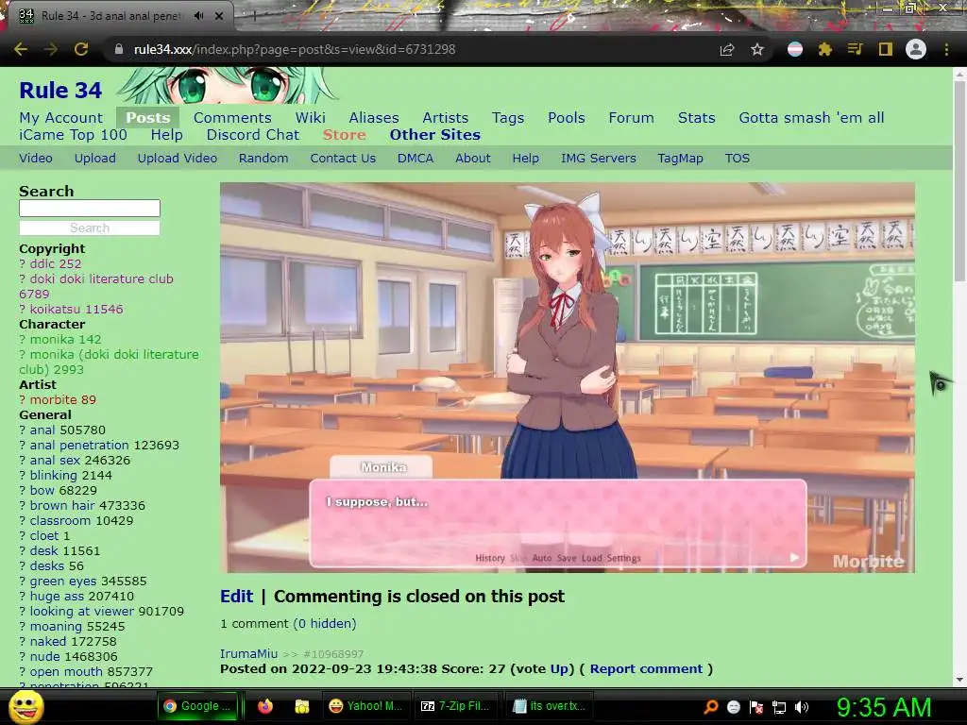Focus the site Search text box

click(x=90, y=208)
